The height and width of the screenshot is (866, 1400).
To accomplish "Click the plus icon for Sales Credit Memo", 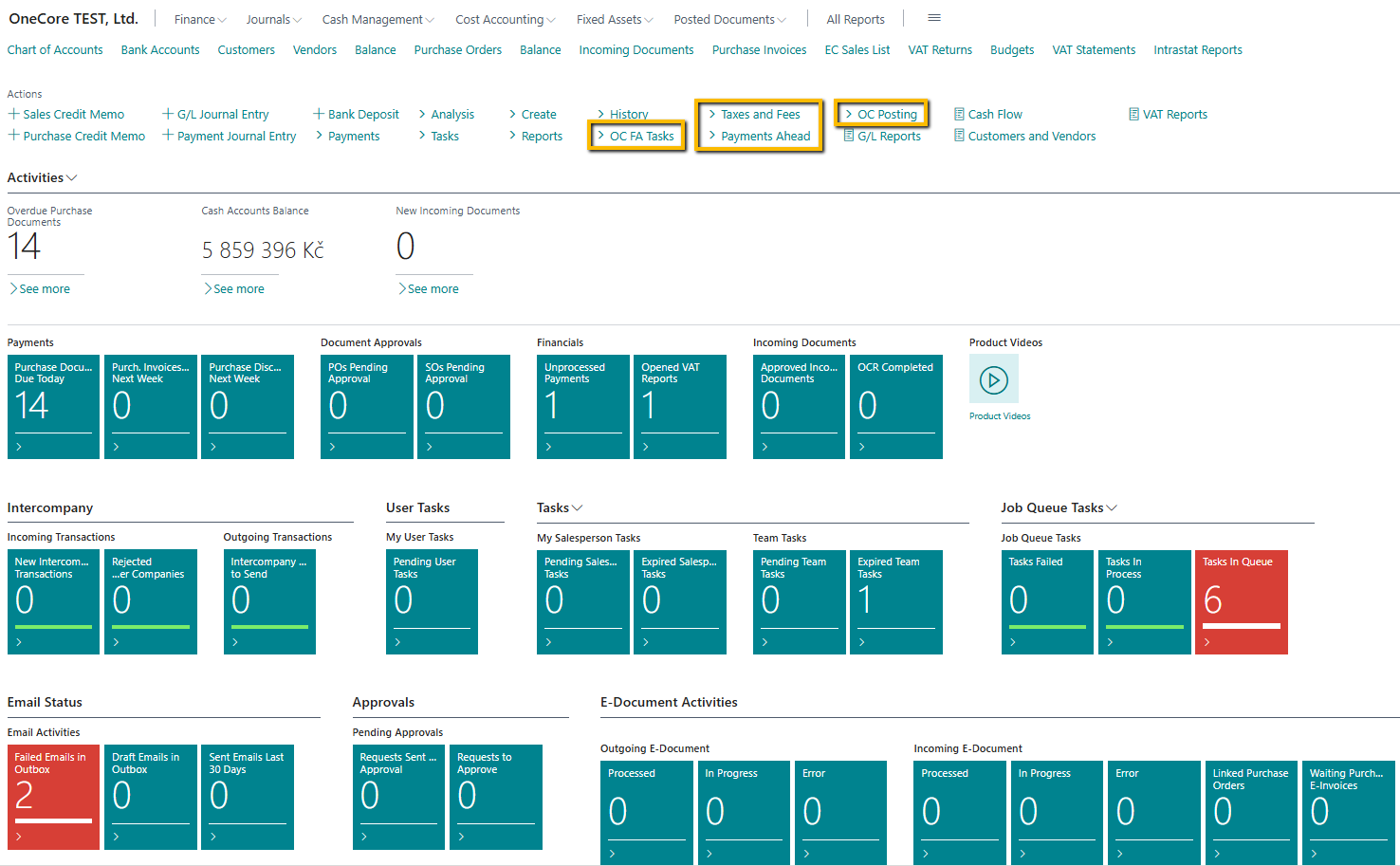I will [x=13, y=114].
